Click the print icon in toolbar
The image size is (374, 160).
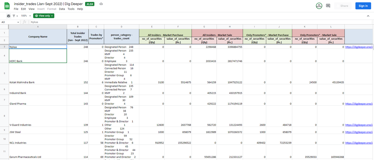pos(9,16)
